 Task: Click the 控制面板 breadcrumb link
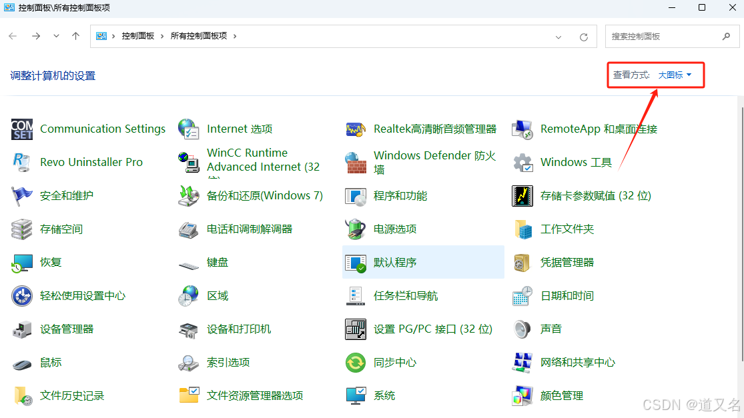pos(138,36)
